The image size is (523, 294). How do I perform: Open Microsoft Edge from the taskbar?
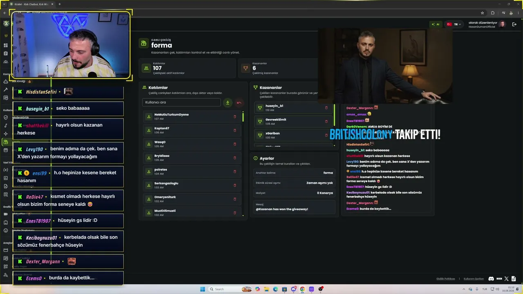pyautogui.click(x=275, y=289)
